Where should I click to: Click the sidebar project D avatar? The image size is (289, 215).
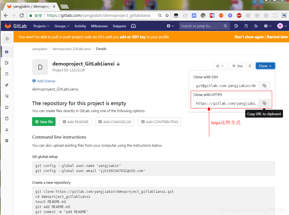click(x=7, y=39)
